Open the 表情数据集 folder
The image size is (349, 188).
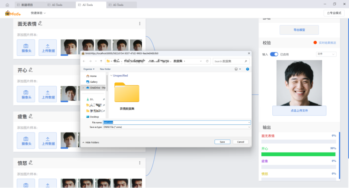(127, 96)
